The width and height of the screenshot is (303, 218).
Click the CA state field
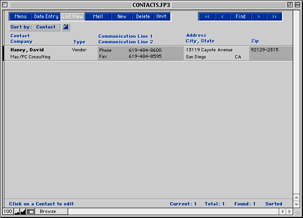click(x=238, y=57)
